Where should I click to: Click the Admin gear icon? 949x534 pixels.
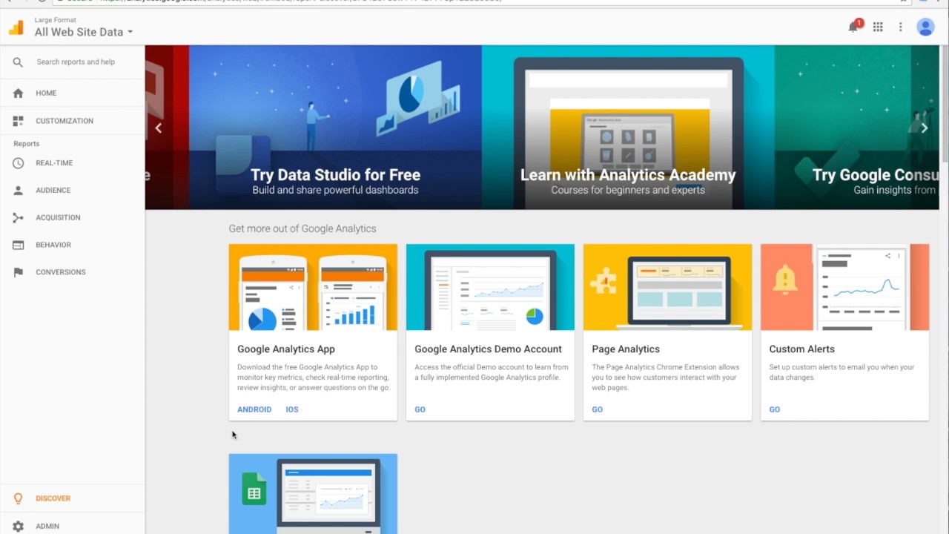19,527
